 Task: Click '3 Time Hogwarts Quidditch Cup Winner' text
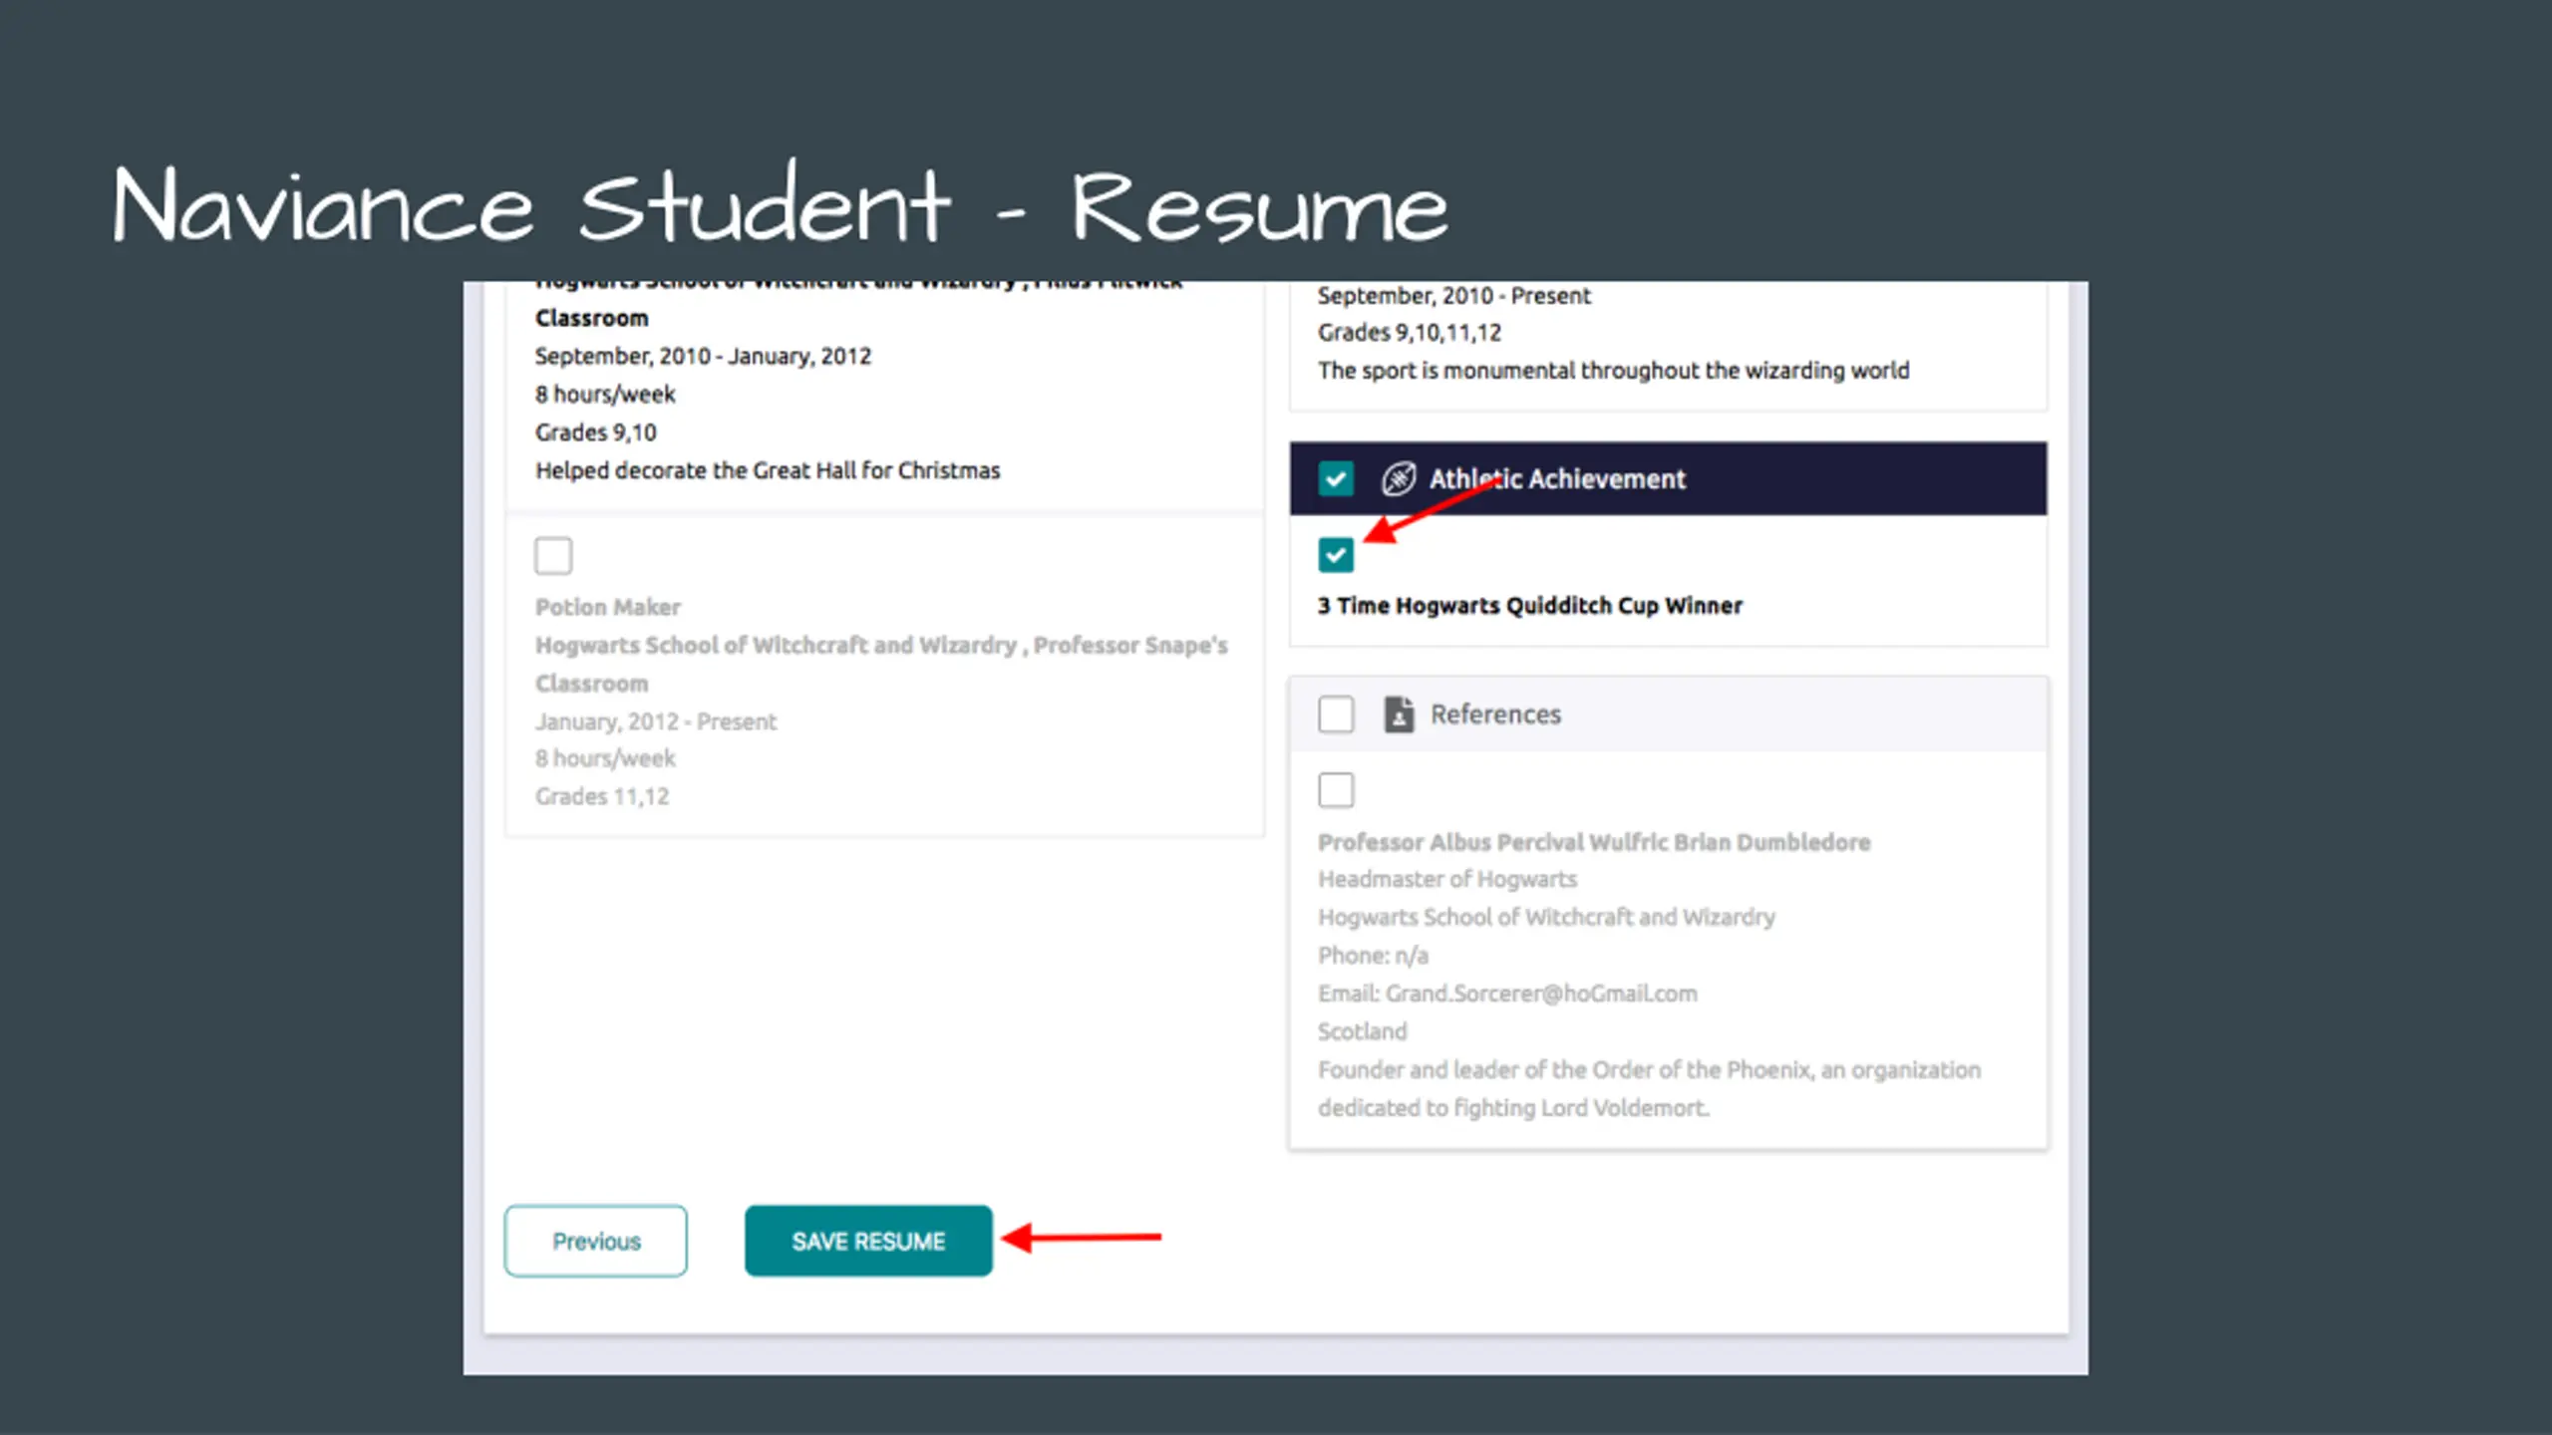(x=1530, y=606)
